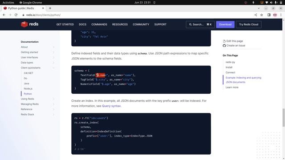Click the share page icon
The width and height of the screenshot is (285, 160).
256,15
